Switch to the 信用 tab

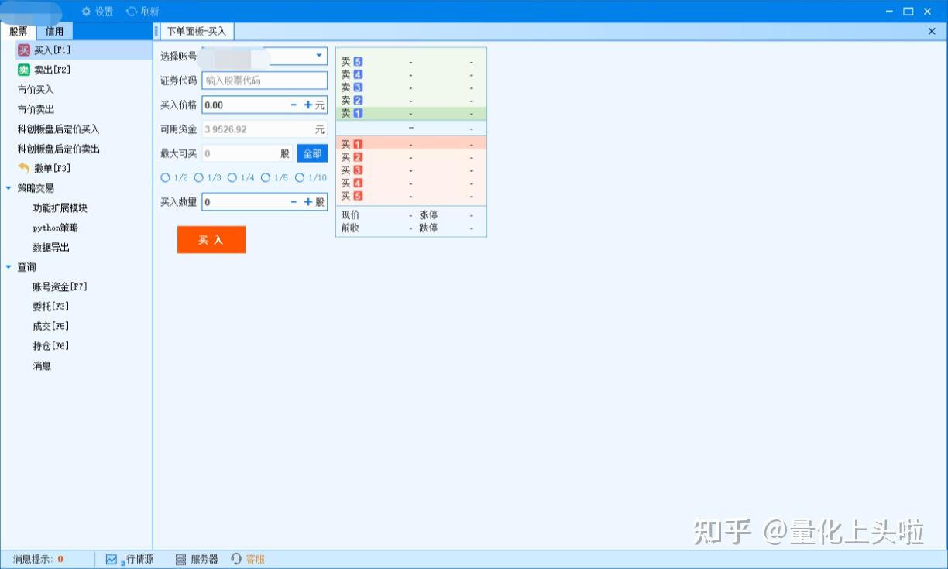click(x=55, y=31)
